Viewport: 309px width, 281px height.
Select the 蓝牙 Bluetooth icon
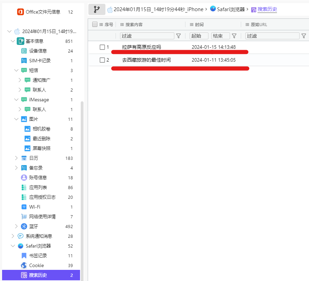point(24,226)
